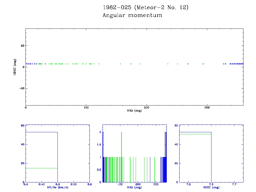Click the '-50' tick label on the top plot y-axis

tap(21, 88)
